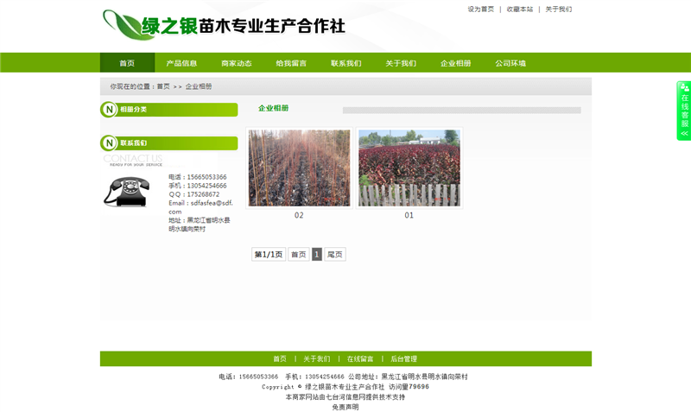
Task: Go to 商家动态 in navigation
Action: click(x=237, y=63)
